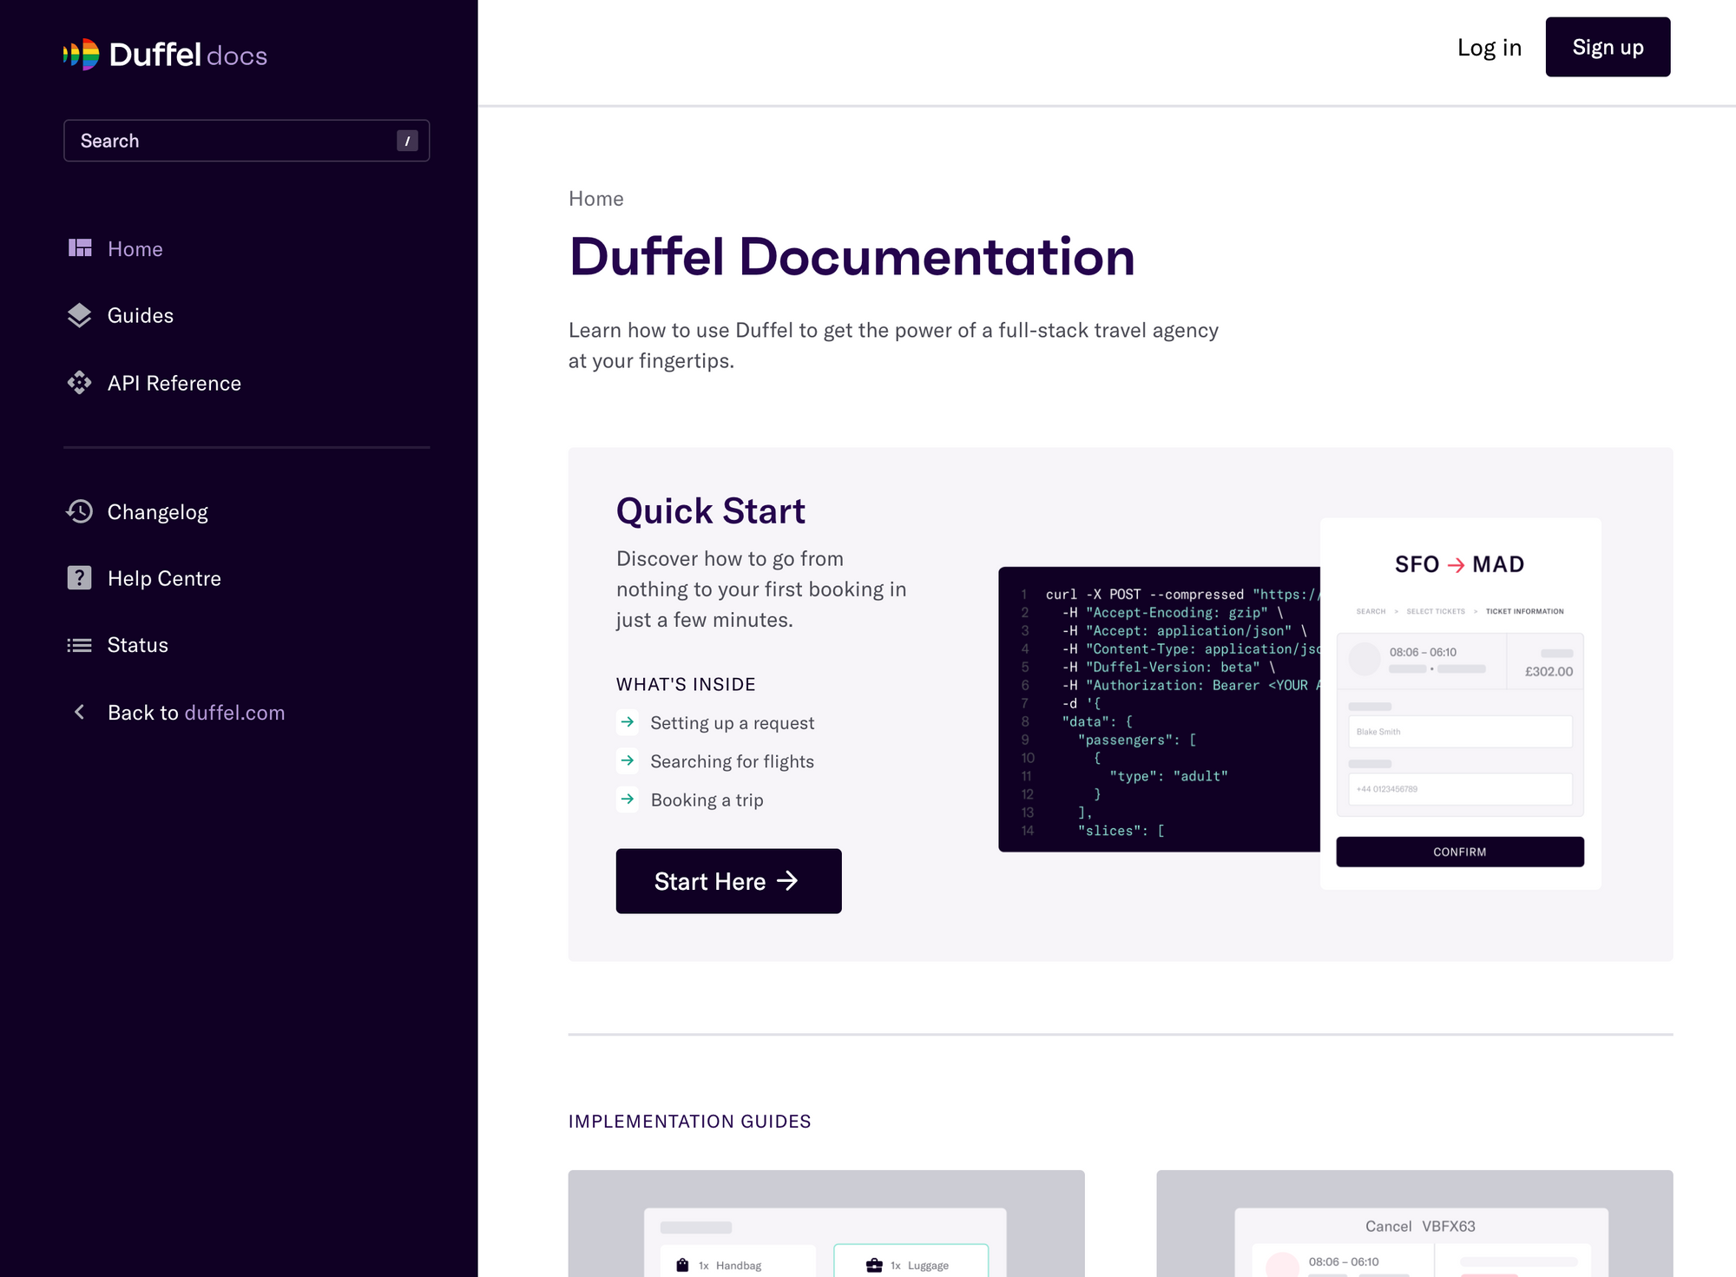Click the arrow beside Booking a trip
The height and width of the screenshot is (1277, 1736).
[628, 799]
